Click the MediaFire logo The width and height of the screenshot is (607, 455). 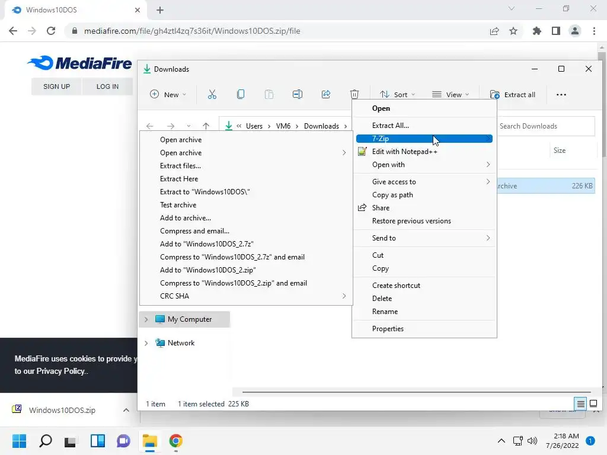coord(80,63)
